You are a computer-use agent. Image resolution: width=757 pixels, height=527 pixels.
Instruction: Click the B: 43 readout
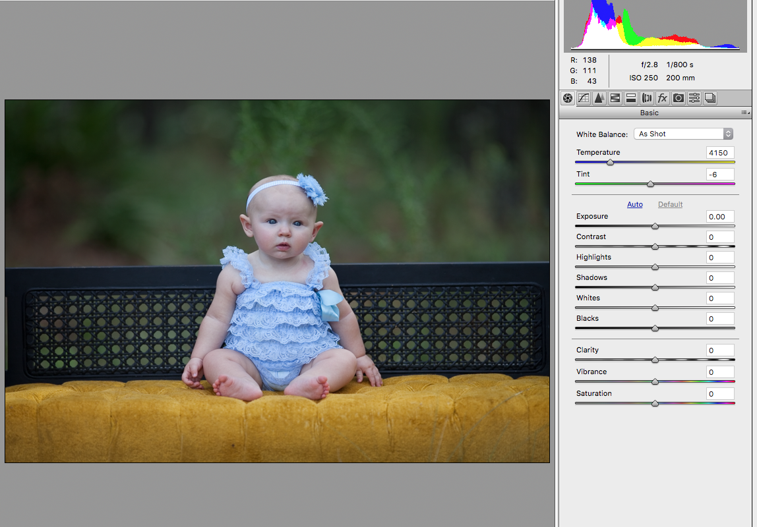tap(583, 82)
